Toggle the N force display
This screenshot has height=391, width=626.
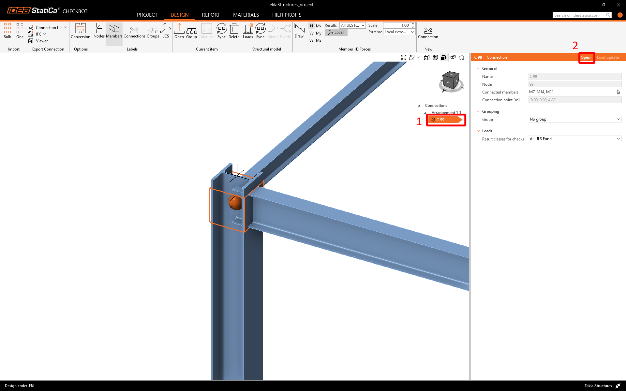point(311,26)
